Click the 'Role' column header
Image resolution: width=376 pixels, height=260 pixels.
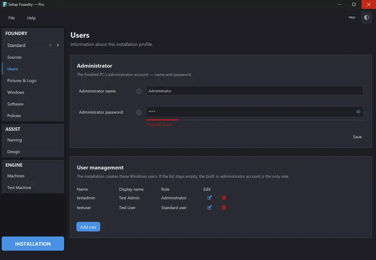(165, 189)
